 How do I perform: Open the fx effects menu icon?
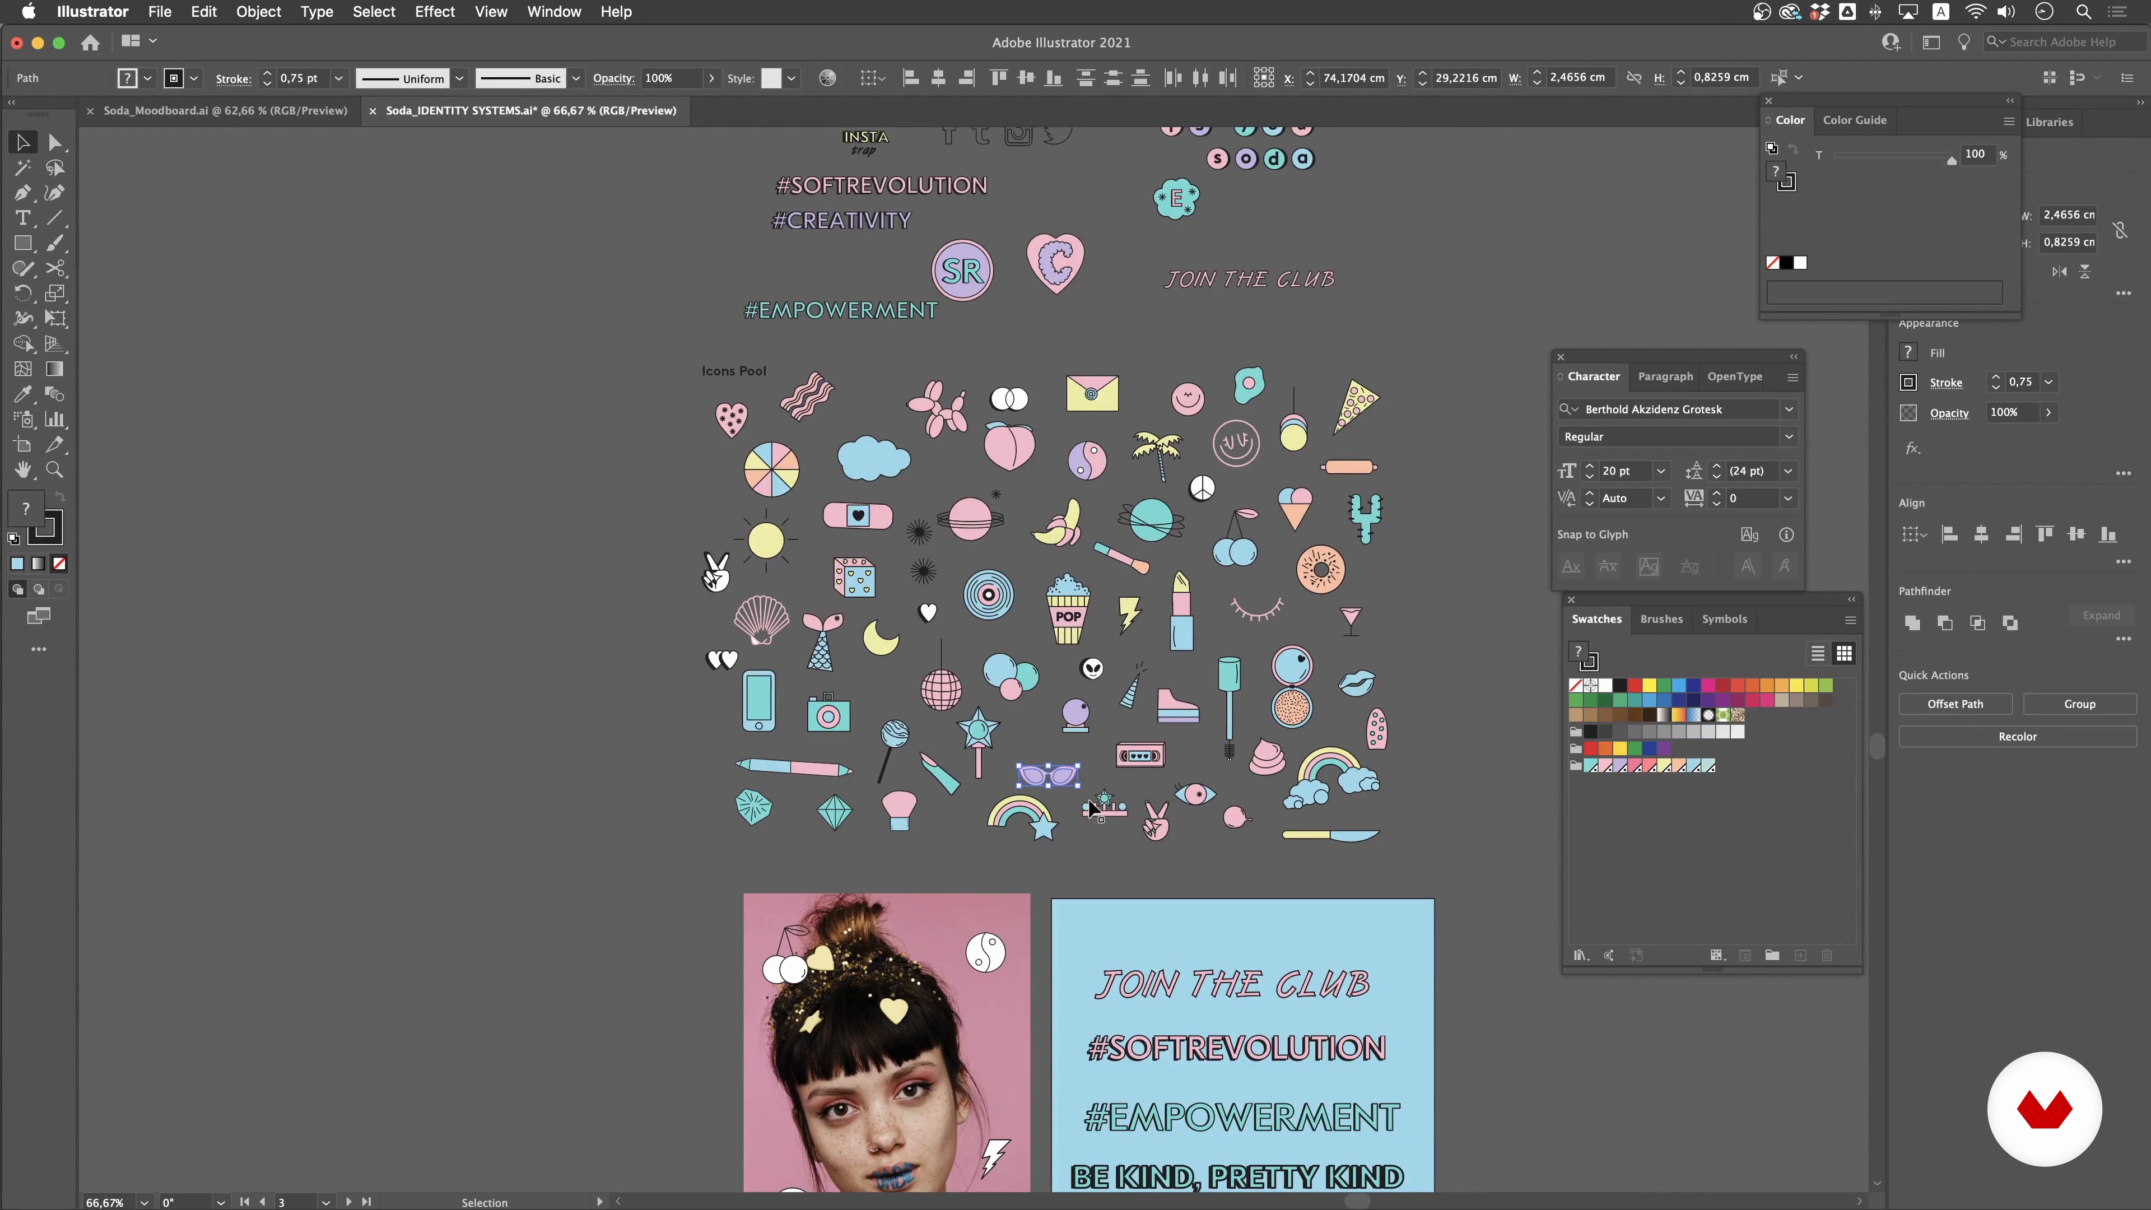tap(1913, 448)
